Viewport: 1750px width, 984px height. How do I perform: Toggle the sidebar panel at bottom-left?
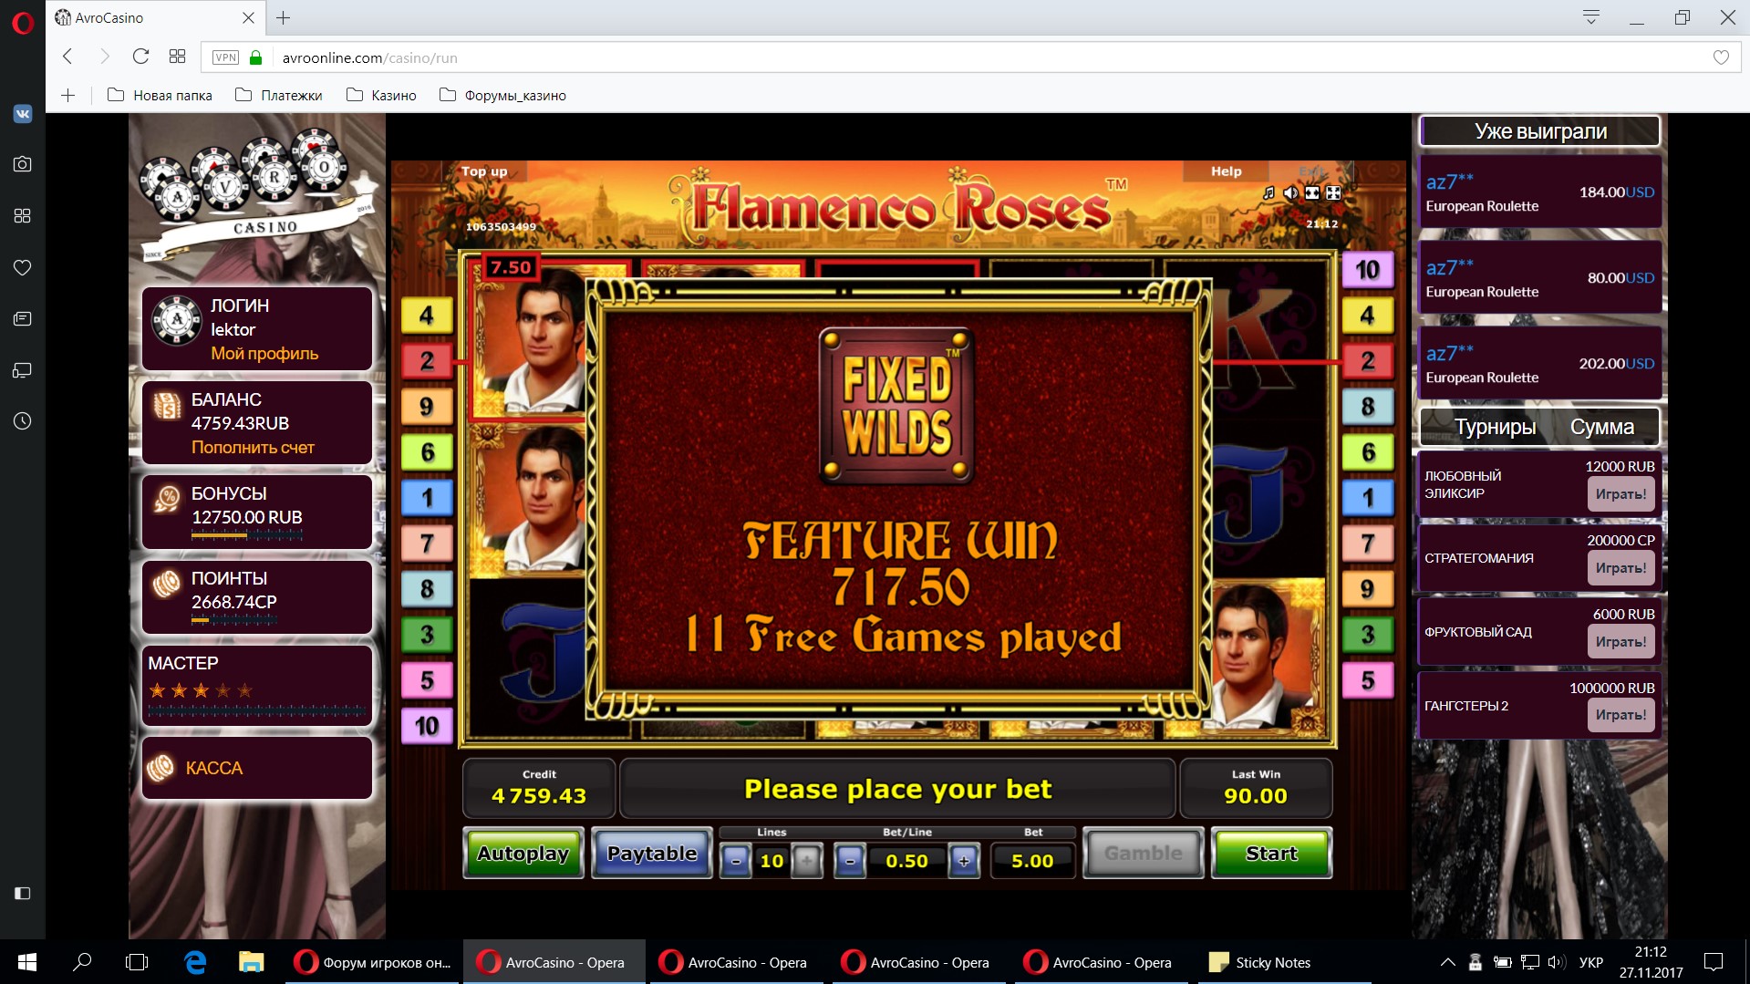click(x=23, y=893)
